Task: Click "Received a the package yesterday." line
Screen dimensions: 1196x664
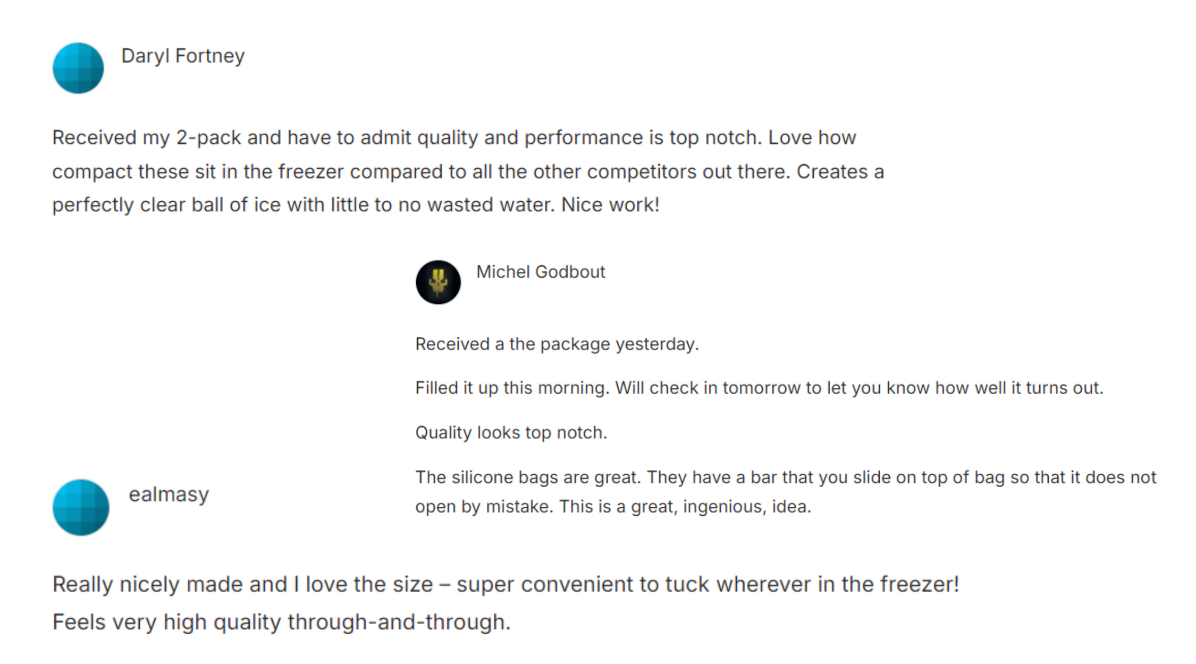Action: (557, 344)
